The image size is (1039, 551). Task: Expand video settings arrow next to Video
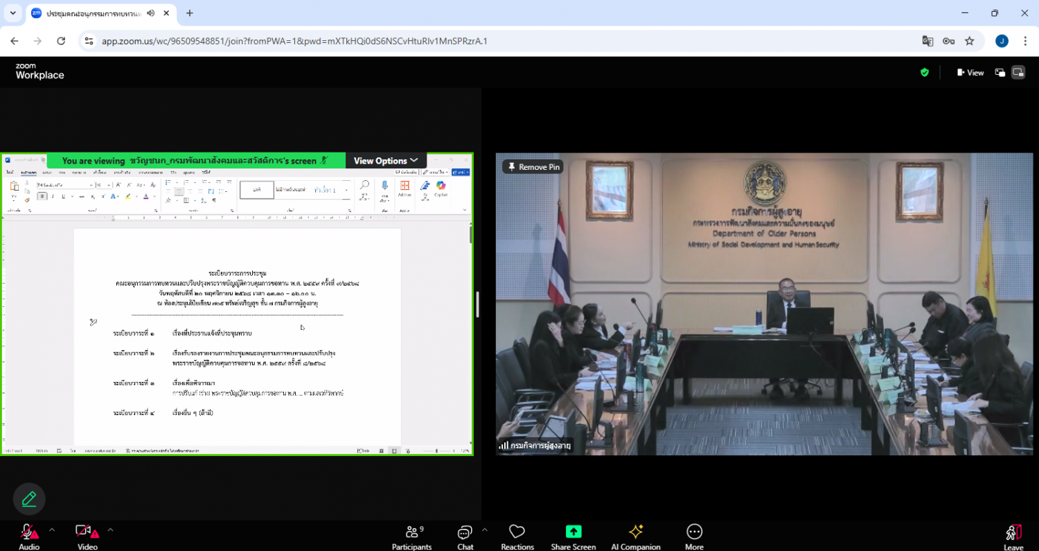click(110, 530)
